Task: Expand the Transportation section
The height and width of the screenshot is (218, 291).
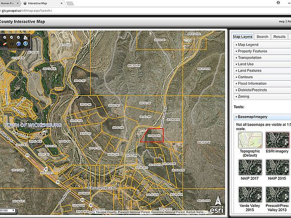Action: point(262,58)
